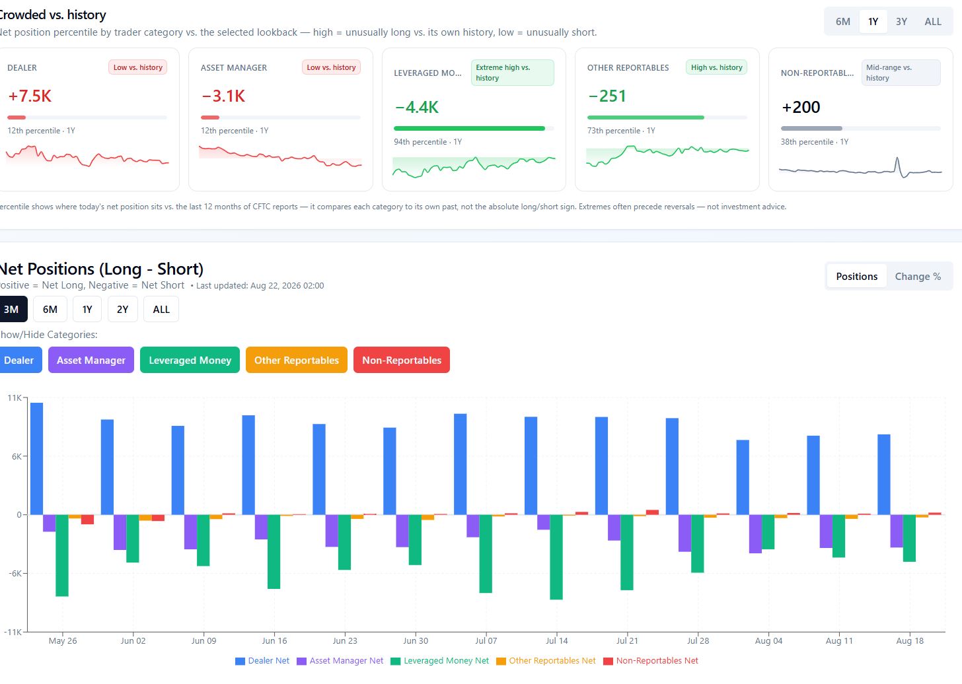Image resolution: width=962 pixels, height=684 pixels.
Task: Choose the 1Y range under Net Positions
Action: click(87, 309)
